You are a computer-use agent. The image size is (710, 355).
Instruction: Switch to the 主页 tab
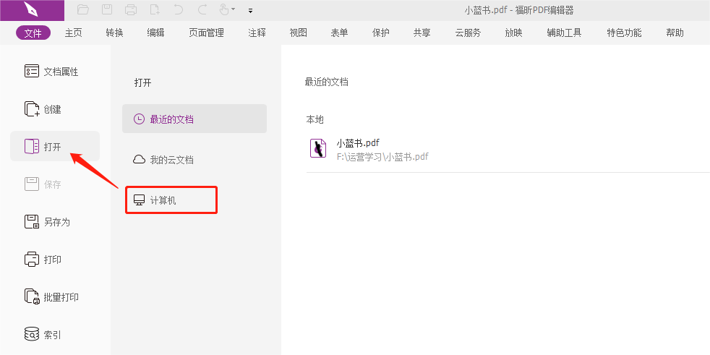[x=73, y=33]
